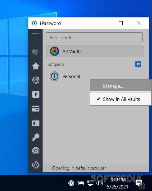
Task: Open Settings gear icon in sidebar
Action: [x=36, y=165]
